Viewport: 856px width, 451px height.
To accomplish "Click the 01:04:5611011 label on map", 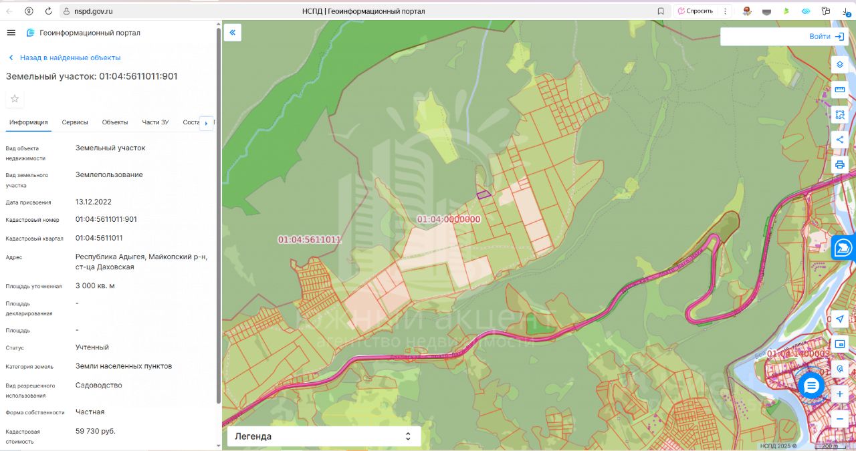I will coord(310,239).
